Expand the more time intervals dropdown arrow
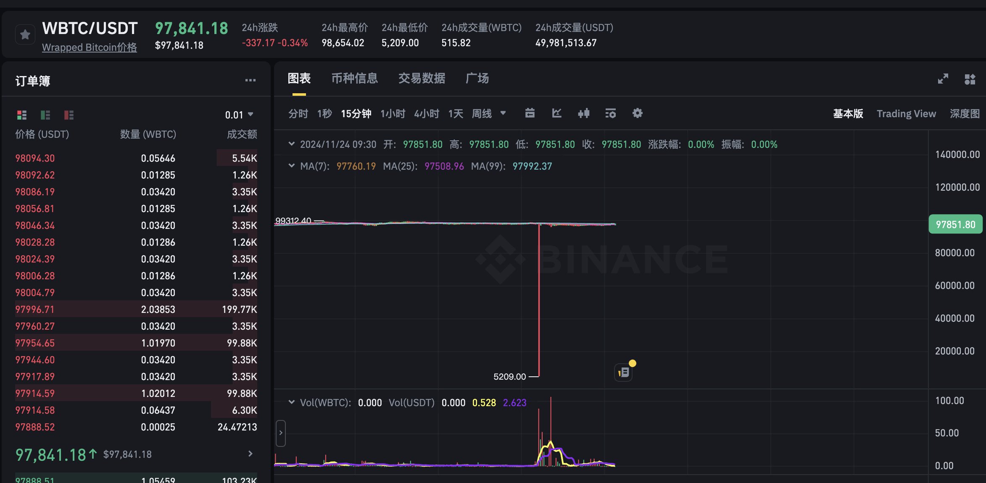 pyautogui.click(x=503, y=113)
